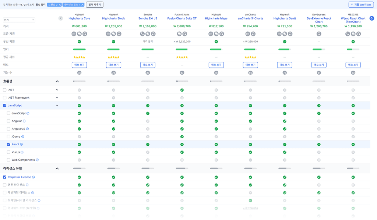This screenshot has width=377, height=220.
Task: Check the jQuery checkbox
Action: click(8, 136)
